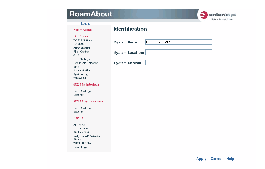The height and width of the screenshot is (169, 265).
Task: View the CDP Status page
Action: tap(80, 129)
